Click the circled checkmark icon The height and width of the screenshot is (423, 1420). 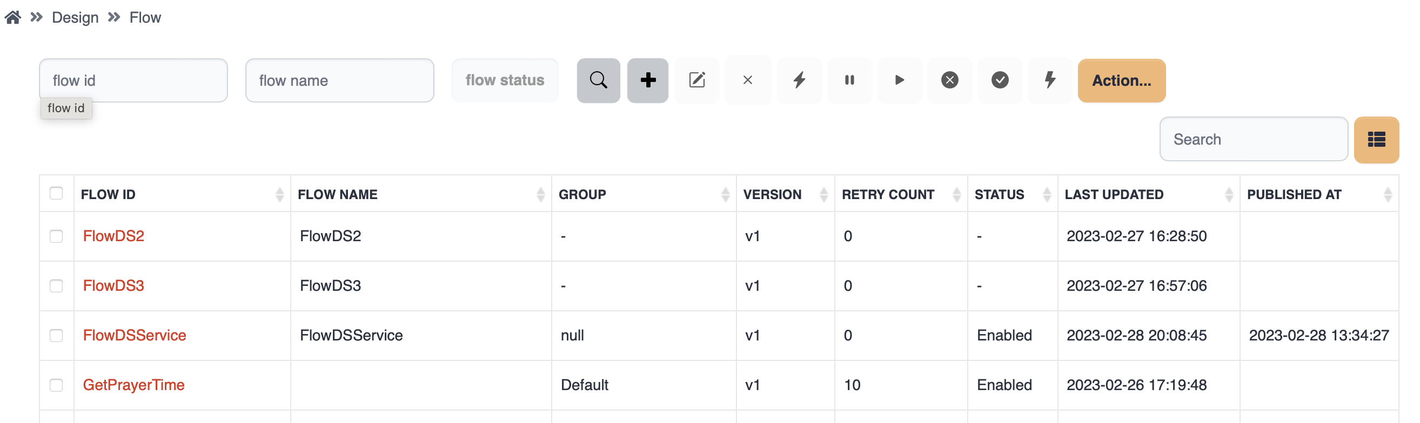point(1000,80)
